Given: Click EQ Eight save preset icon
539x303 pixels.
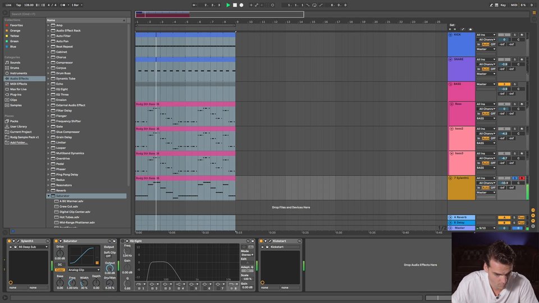Looking at the screenshot, I should (253, 241).
